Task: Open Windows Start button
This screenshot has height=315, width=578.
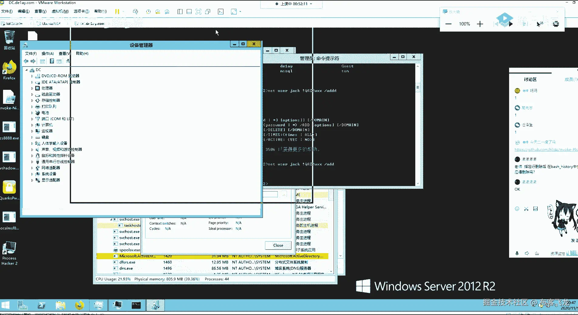Action: (x=5, y=305)
